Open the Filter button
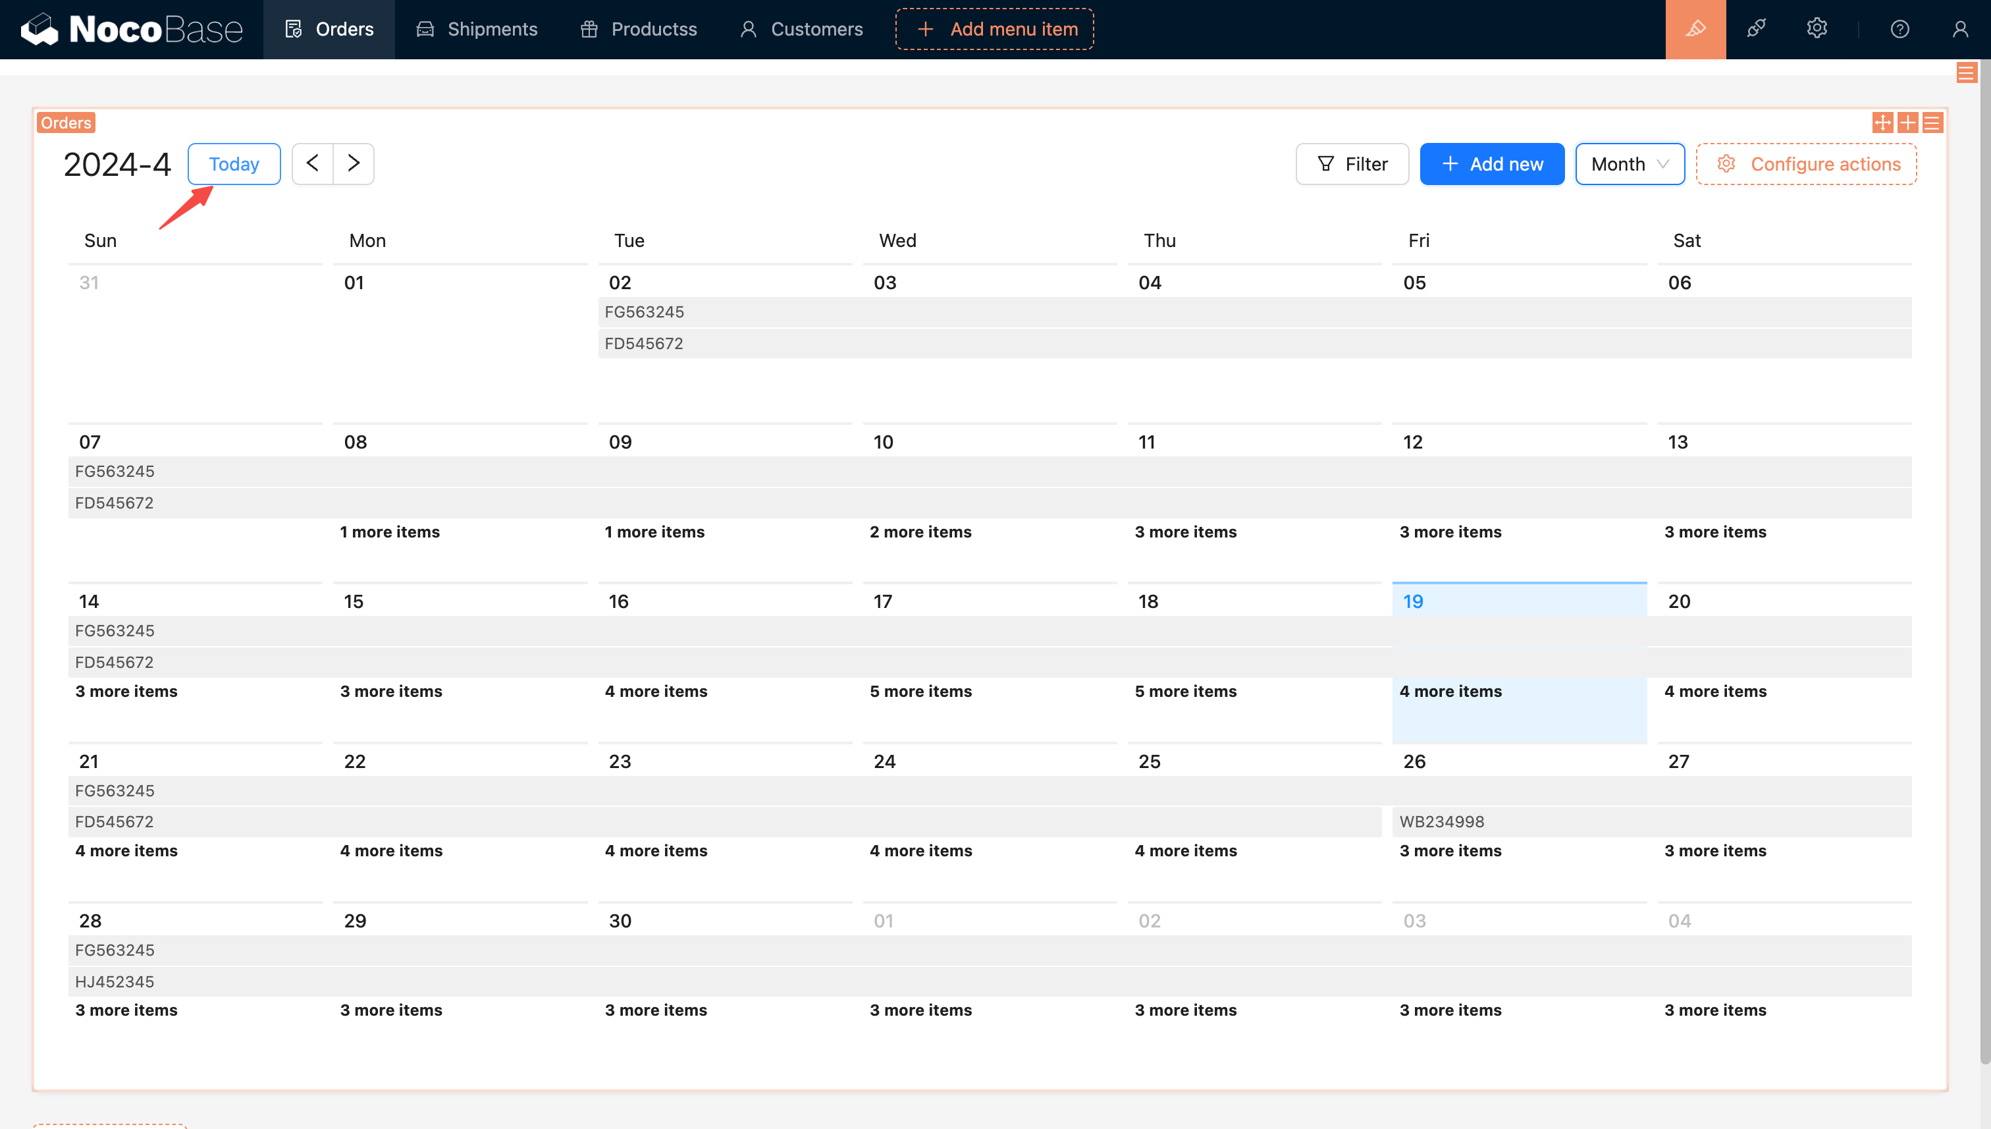Viewport: 1991px width, 1129px height. tap(1352, 163)
